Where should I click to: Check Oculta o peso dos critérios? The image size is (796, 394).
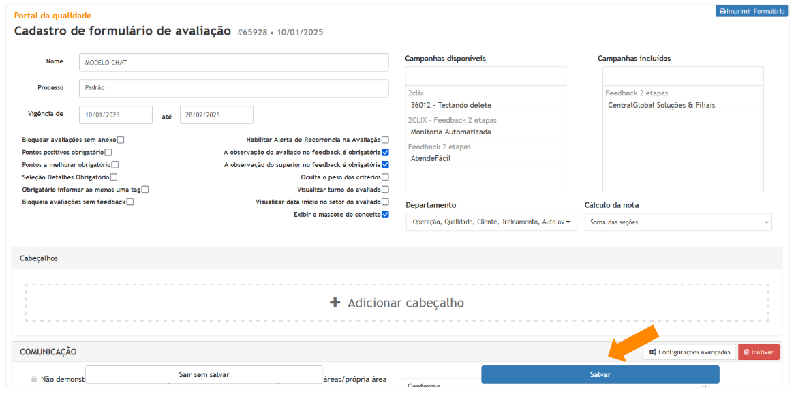(385, 177)
